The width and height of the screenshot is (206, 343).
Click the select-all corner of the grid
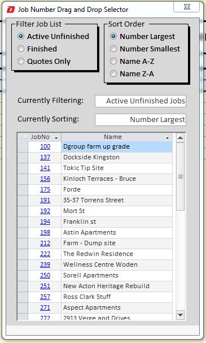tap(23, 137)
